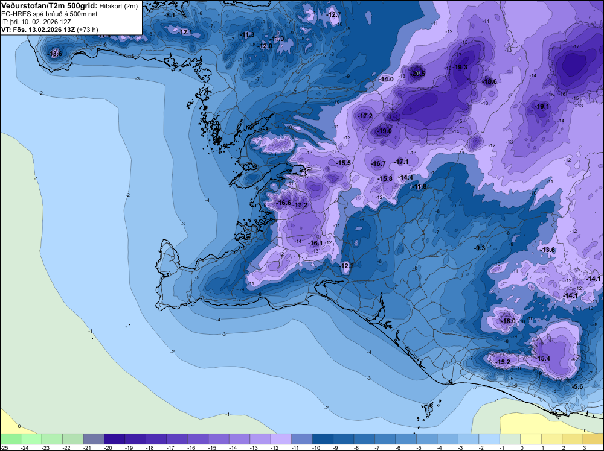Click the -18 label on the color scale
Image resolution: width=604 pixels, height=451 pixels.
point(149,447)
